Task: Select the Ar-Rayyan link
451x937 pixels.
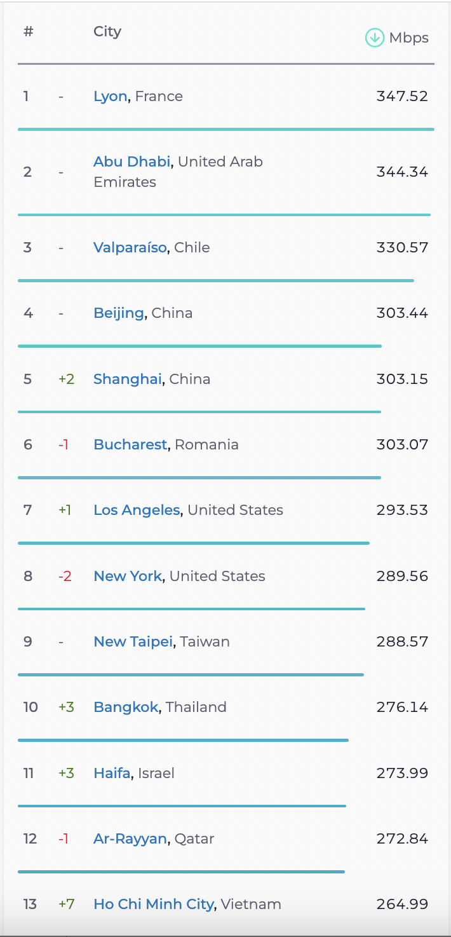Action: [x=130, y=838]
